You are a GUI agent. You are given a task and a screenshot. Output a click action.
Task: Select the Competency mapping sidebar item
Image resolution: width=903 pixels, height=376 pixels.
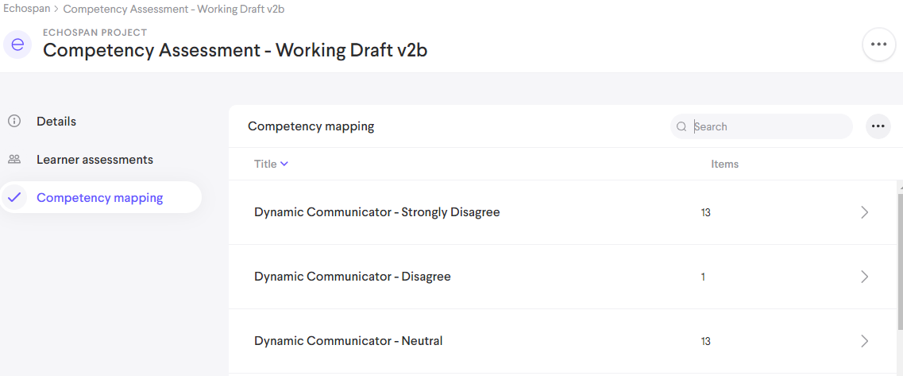point(100,198)
